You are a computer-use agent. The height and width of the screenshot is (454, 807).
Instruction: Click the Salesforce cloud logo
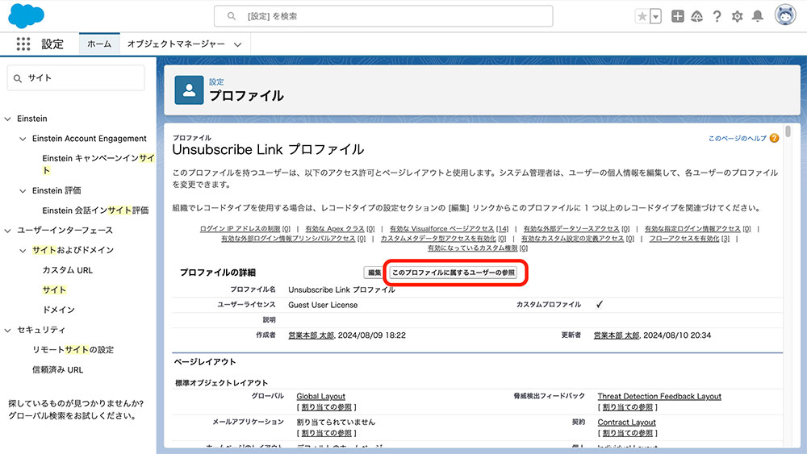(x=26, y=15)
